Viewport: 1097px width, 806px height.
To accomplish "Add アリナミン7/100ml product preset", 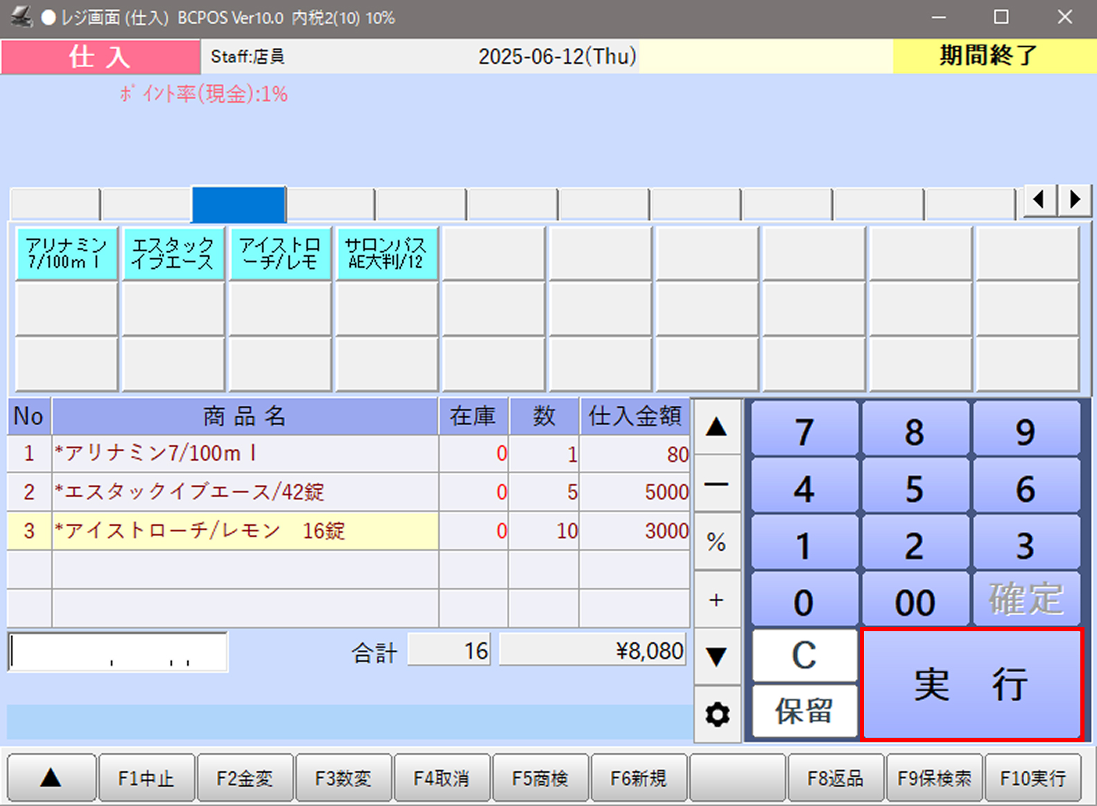I will (x=67, y=254).
